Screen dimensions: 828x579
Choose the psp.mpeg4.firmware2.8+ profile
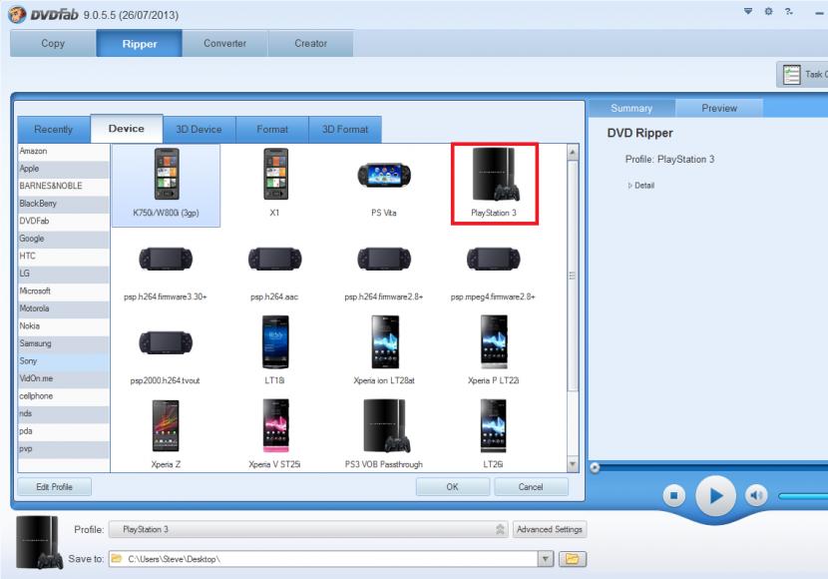click(493, 273)
